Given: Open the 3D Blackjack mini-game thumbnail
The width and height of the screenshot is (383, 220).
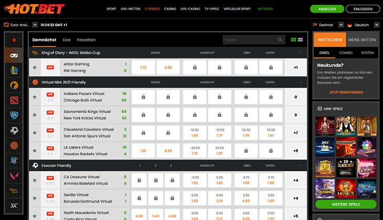Looking at the screenshot, I should [x=346, y=168].
